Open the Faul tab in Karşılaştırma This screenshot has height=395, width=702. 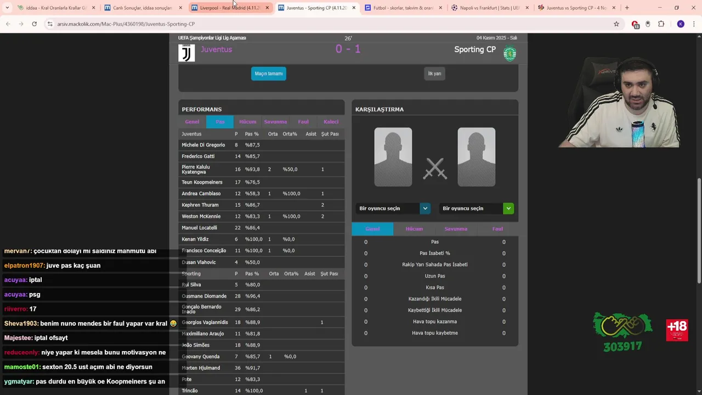coord(497,229)
